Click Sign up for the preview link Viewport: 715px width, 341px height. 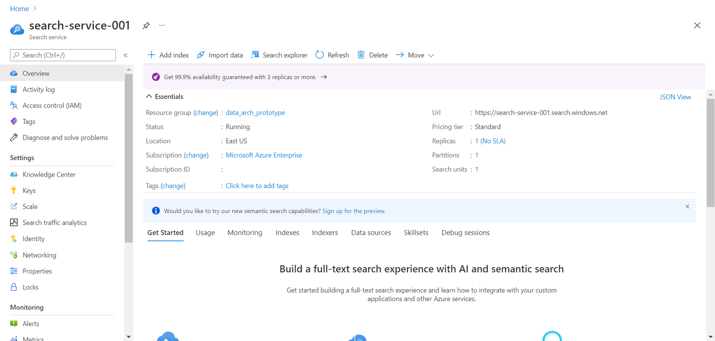pyautogui.click(x=354, y=211)
